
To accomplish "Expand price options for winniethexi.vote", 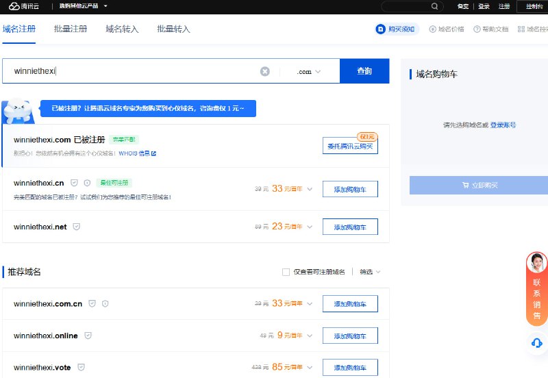I will pyautogui.click(x=310, y=367).
